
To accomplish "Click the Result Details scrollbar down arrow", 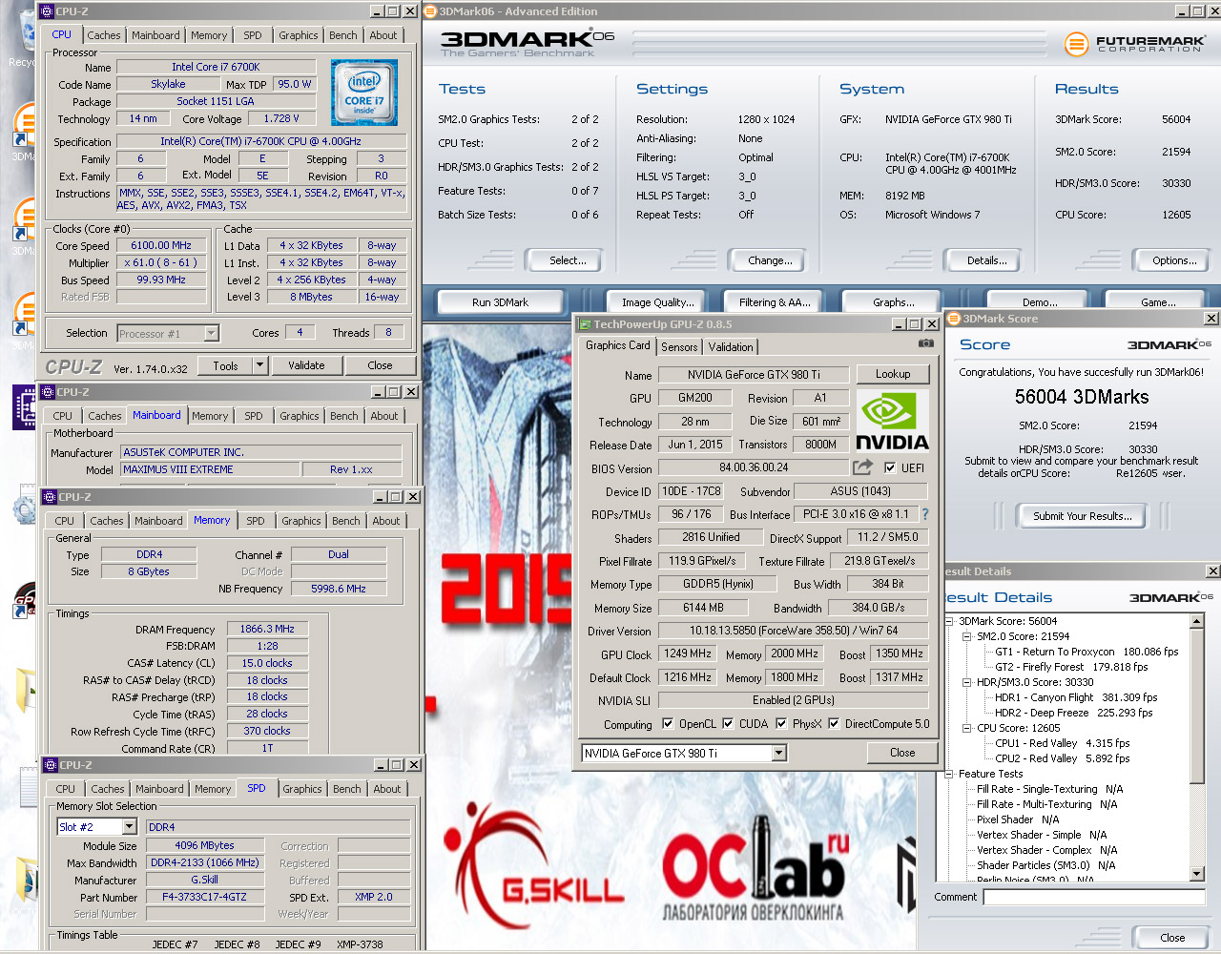I will [x=1197, y=875].
